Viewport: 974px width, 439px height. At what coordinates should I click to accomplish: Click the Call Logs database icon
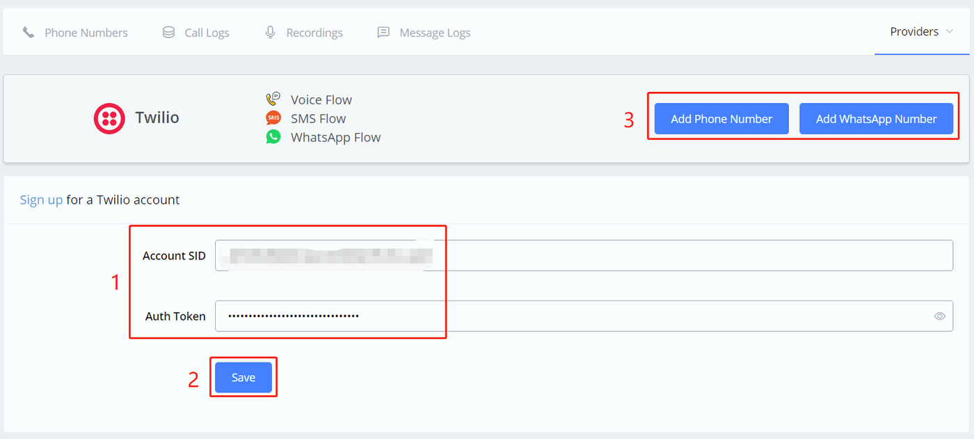point(168,33)
